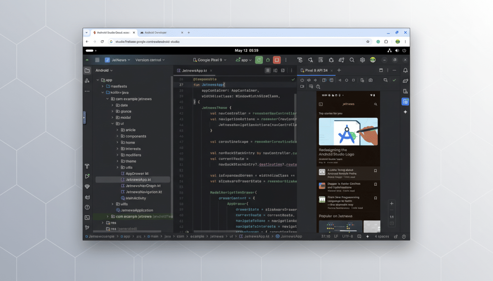Open the IDE Settings gear icon
The image size is (493, 281).
[362, 60]
